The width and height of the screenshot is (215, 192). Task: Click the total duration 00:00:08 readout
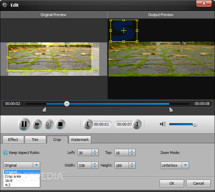point(202,104)
